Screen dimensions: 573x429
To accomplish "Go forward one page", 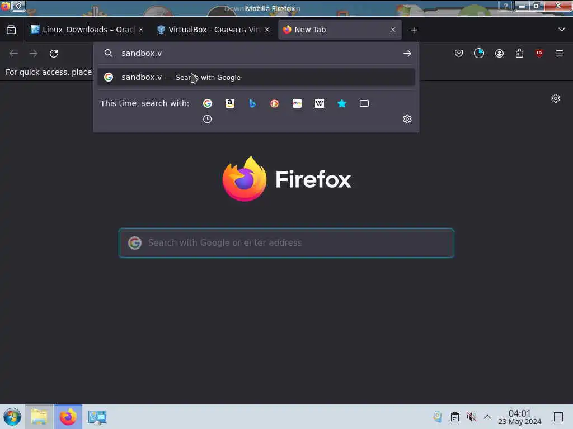I will [x=34, y=54].
